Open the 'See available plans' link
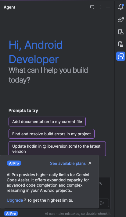 click(68, 164)
